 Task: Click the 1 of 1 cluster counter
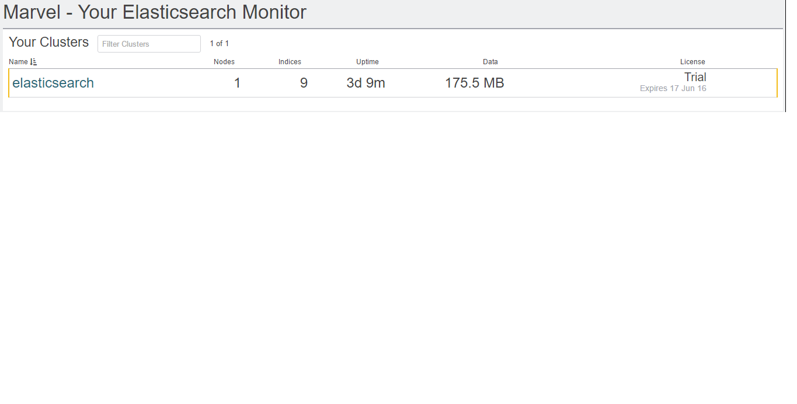click(x=220, y=44)
